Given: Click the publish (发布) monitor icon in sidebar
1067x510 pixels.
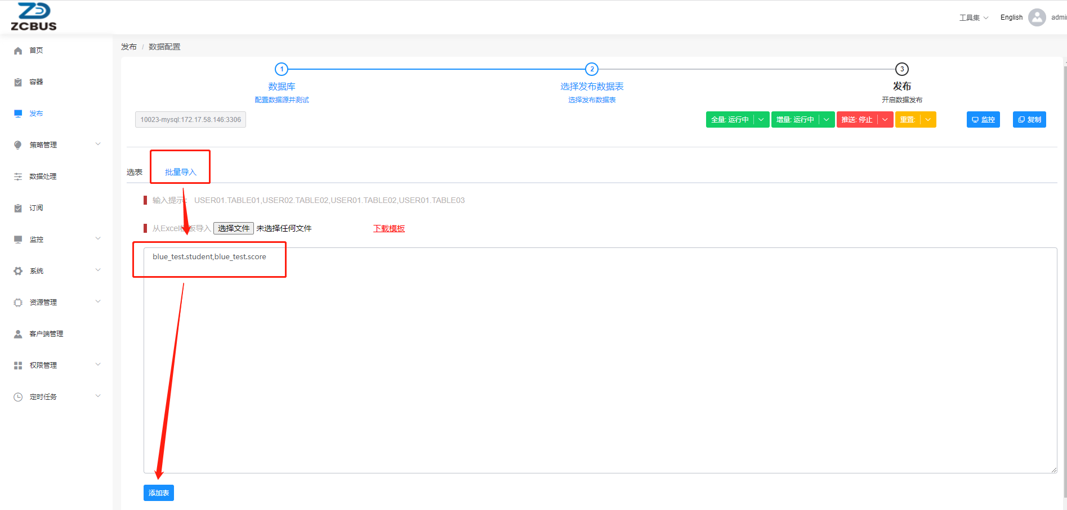Looking at the screenshot, I should coord(18,114).
